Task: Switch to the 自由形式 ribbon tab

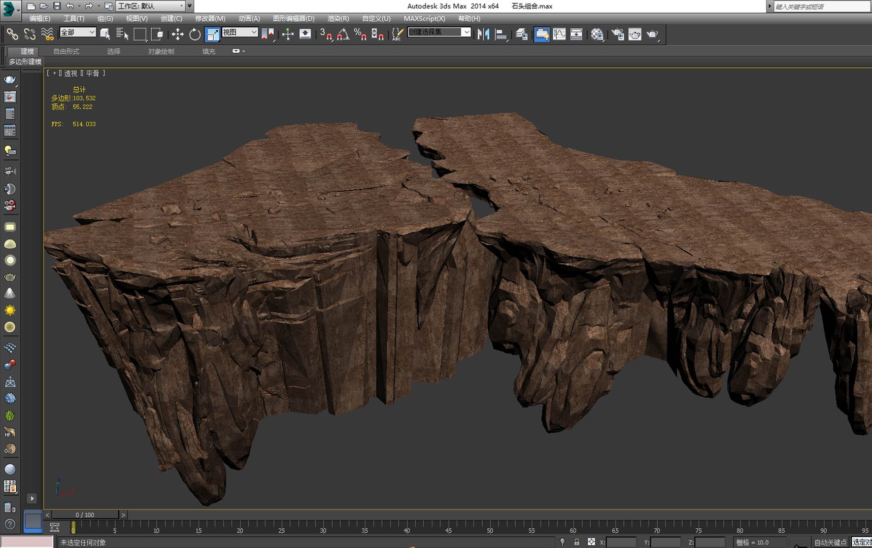Action: 66,51
